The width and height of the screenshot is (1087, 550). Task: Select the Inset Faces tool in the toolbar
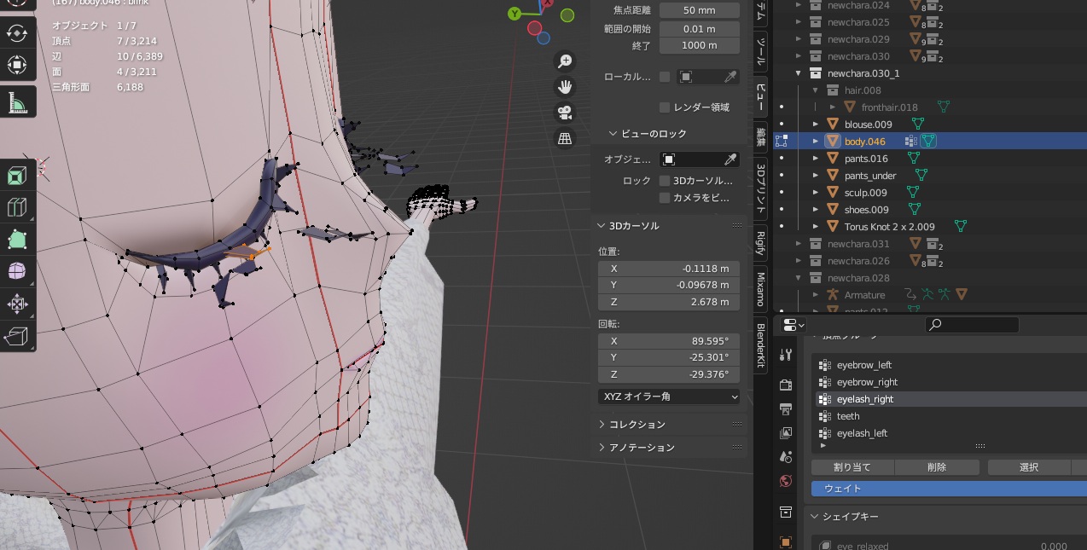[17, 176]
